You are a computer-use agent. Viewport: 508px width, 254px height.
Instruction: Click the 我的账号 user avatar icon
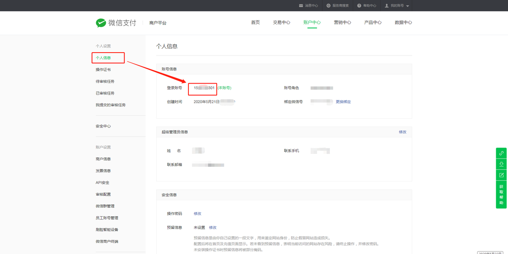tap(387, 6)
